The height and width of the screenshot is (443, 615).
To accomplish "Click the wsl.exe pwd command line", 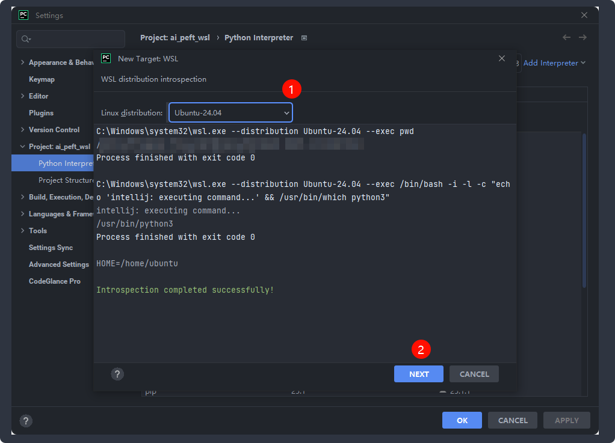I will 255,131.
